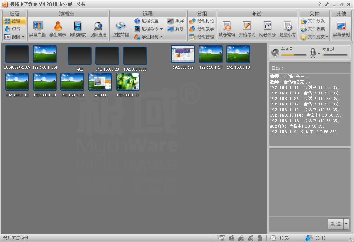Viewport: 354px width, 242px height.
Task: Select student thumbnail 192.168.1.9
Action: [183, 54]
